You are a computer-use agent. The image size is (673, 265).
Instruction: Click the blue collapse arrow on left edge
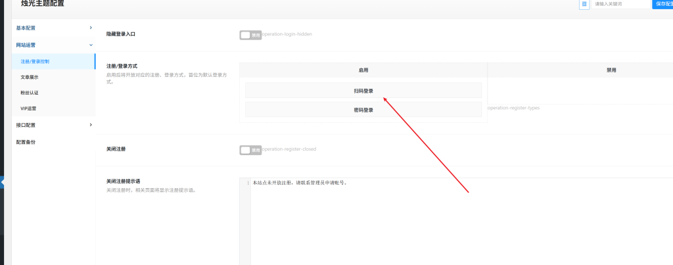pos(2,183)
